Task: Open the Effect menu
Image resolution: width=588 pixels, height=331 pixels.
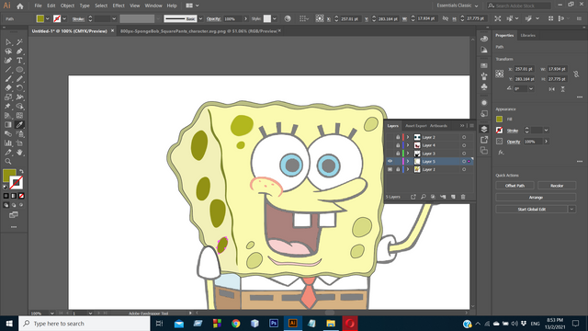Action: click(119, 6)
